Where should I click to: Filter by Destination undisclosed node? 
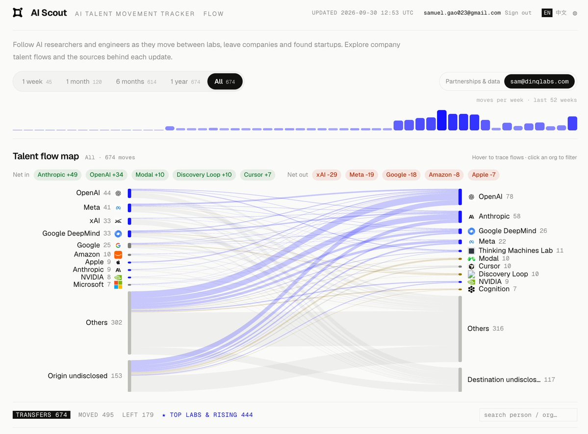pyautogui.click(x=460, y=380)
